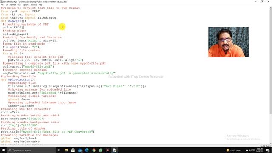Click the 'def UploadAction():' line

[18, 80]
